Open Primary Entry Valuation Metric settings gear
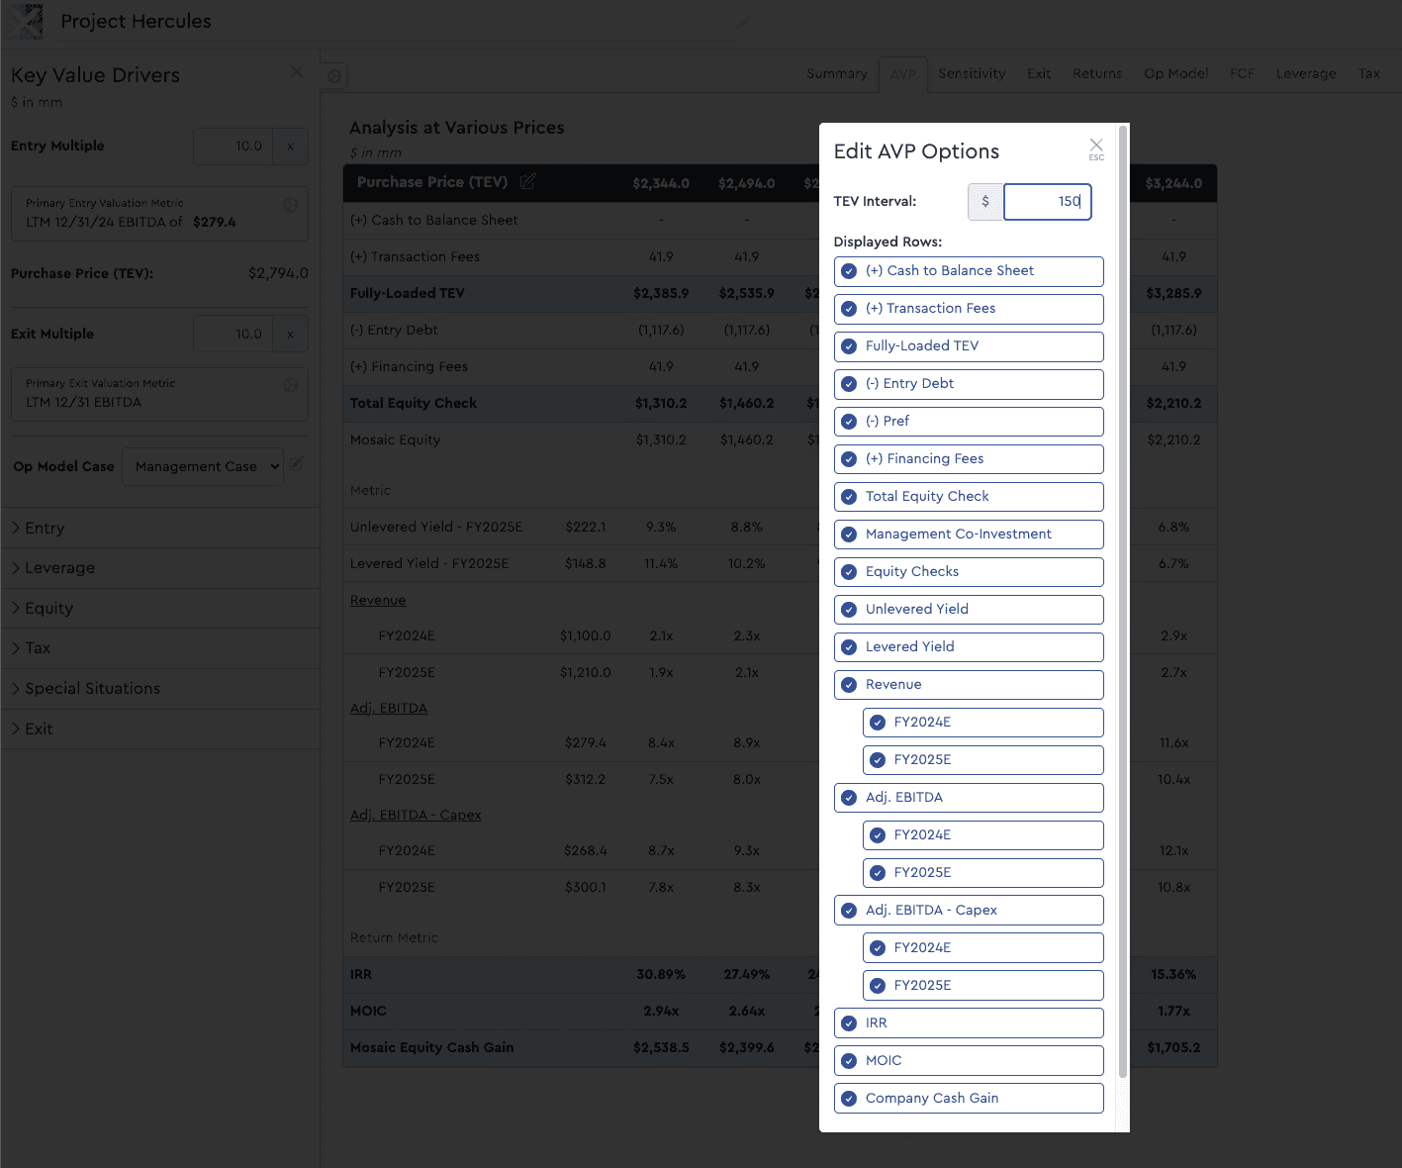 (x=291, y=205)
